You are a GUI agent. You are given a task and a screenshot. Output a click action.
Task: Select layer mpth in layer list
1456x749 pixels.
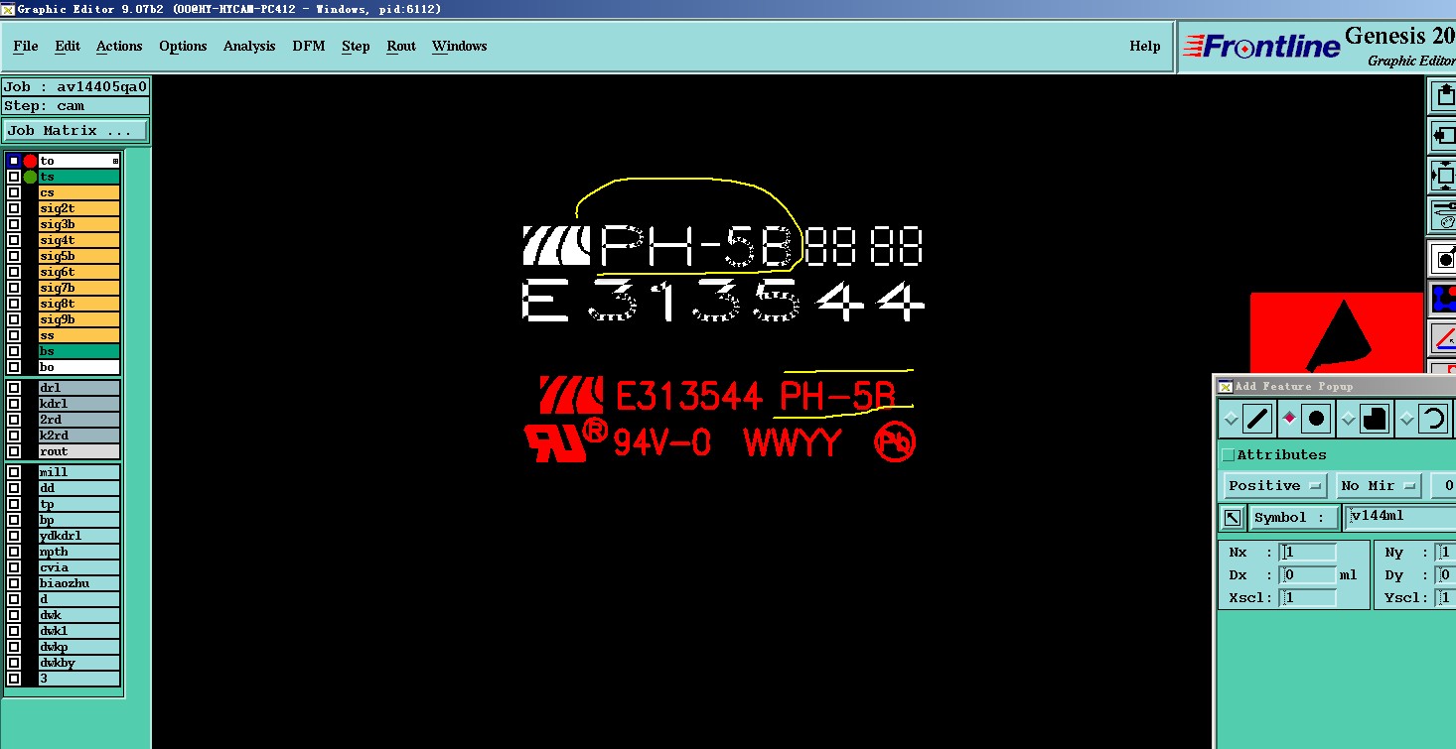click(79, 552)
